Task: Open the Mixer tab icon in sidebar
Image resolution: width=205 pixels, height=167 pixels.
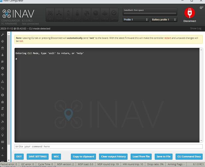Action: pyautogui.click(x=2, y=48)
